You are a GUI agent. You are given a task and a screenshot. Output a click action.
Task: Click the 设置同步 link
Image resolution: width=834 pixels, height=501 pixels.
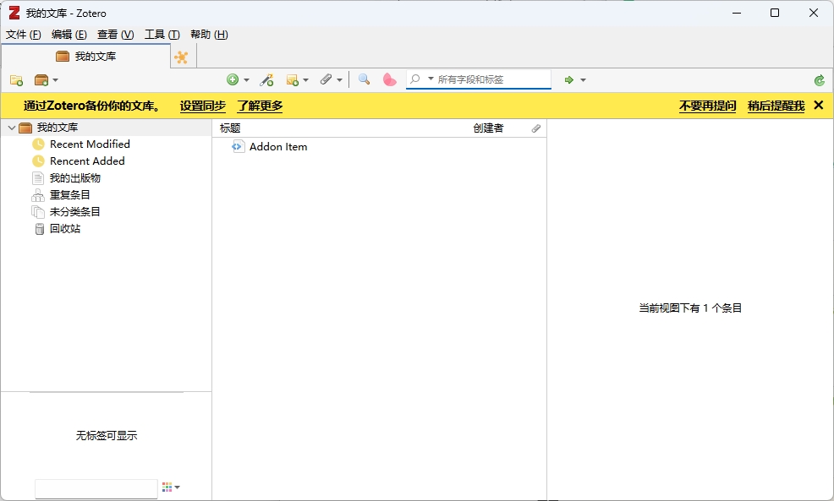(203, 106)
